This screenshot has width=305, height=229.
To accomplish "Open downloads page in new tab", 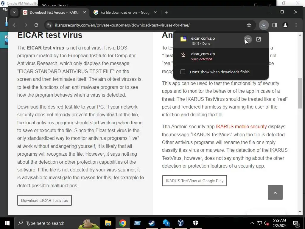I will pyautogui.click(x=259, y=40).
